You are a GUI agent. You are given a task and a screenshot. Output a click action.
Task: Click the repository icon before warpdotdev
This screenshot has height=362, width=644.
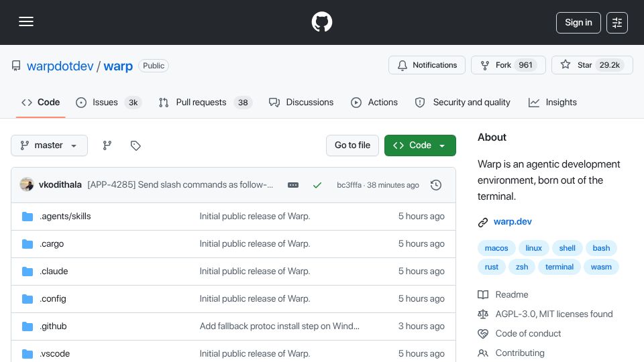(x=16, y=66)
